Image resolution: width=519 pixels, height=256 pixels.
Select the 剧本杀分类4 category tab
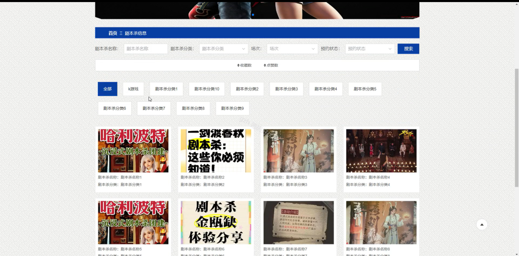326,89
